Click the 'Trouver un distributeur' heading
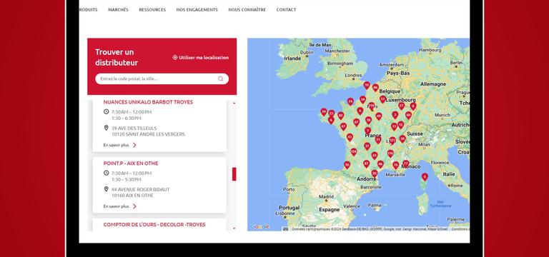 coord(117,57)
